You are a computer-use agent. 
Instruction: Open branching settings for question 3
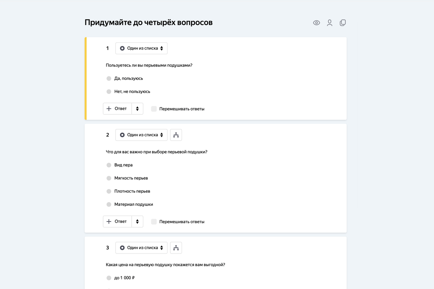176,248
